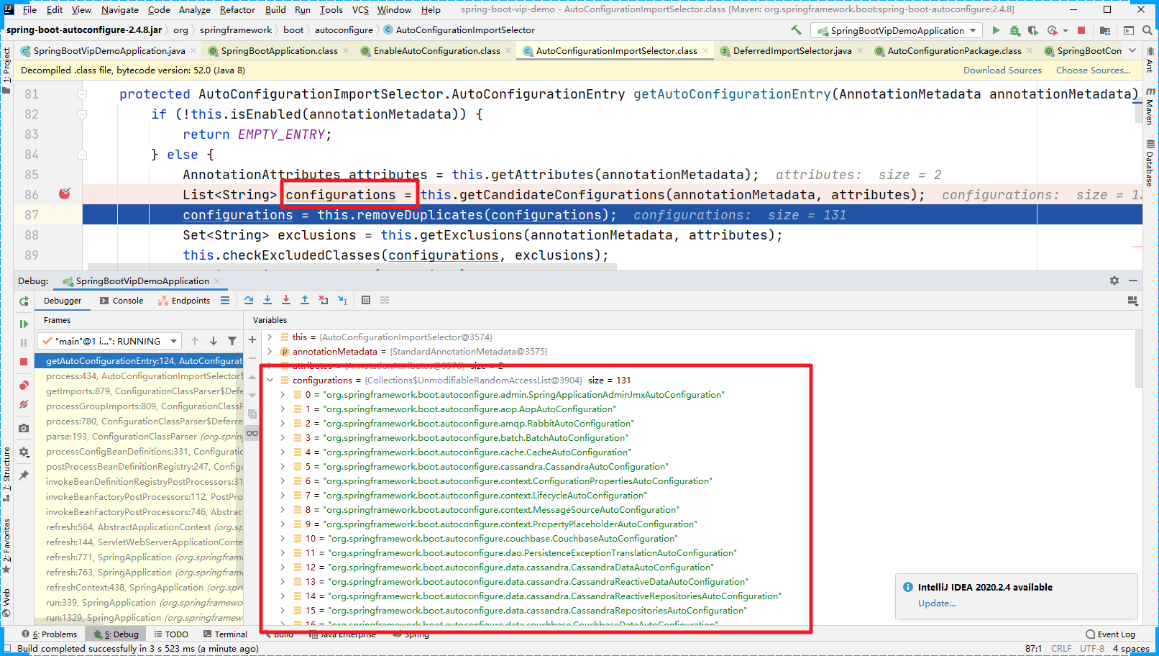Click Step Into icon

(x=267, y=300)
